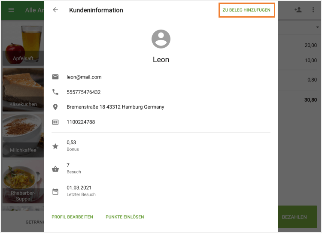Click the location pin icon
Screen dimensions: 322x233
point(55,107)
